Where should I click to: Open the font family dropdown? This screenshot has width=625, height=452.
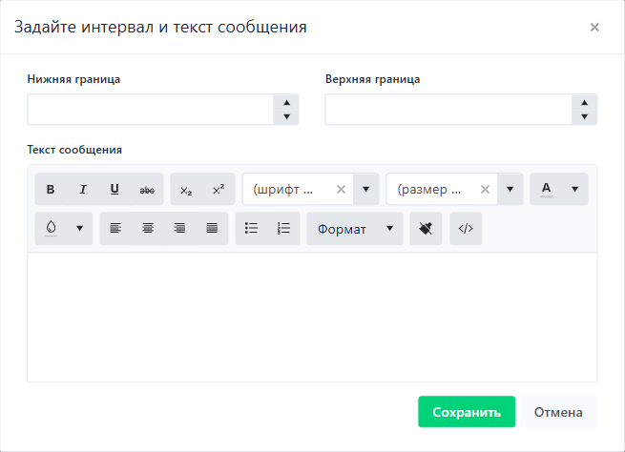tap(365, 190)
